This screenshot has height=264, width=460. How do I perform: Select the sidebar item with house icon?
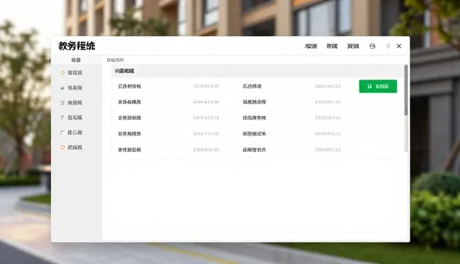pos(71,72)
